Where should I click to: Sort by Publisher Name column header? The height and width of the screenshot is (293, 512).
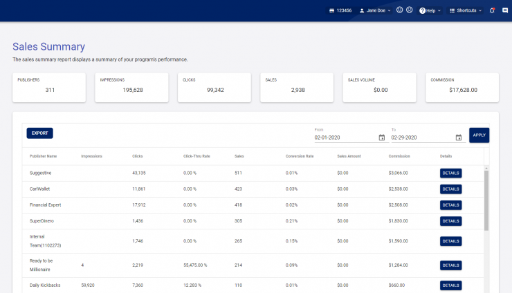pos(43,156)
